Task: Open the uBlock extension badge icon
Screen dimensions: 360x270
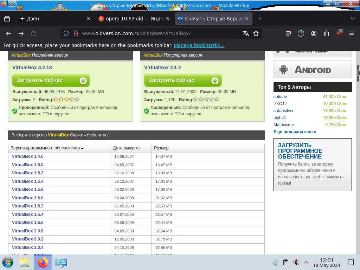Action: (x=339, y=33)
